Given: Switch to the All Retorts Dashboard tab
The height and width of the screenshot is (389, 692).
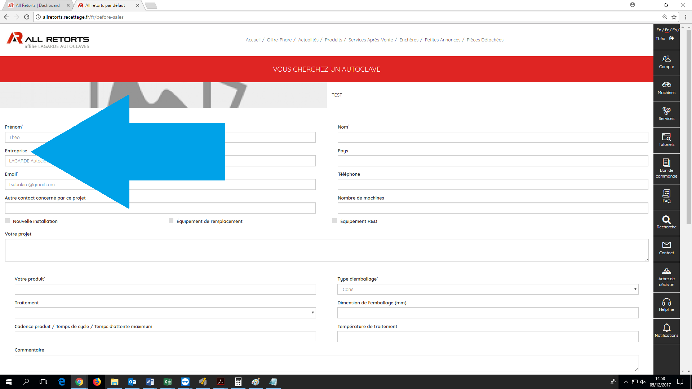Looking at the screenshot, I should [x=38, y=5].
